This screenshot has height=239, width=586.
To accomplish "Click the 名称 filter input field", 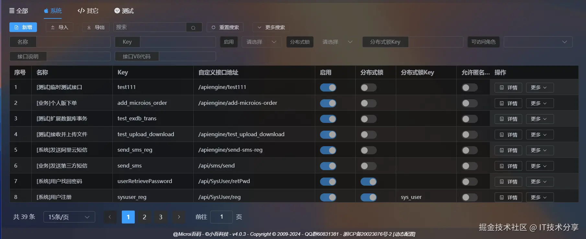I will (74, 42).
